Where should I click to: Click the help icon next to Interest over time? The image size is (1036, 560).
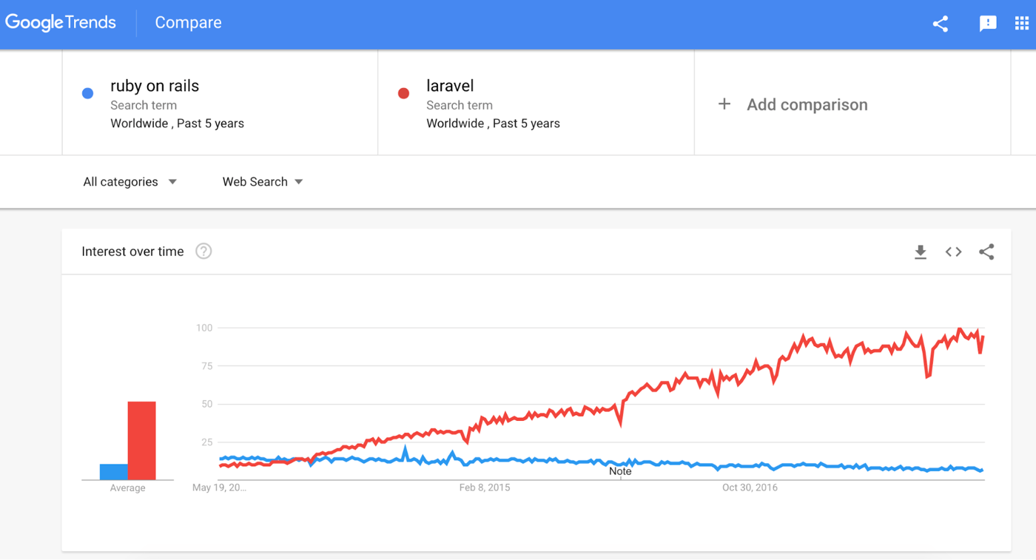click(203, 252)
